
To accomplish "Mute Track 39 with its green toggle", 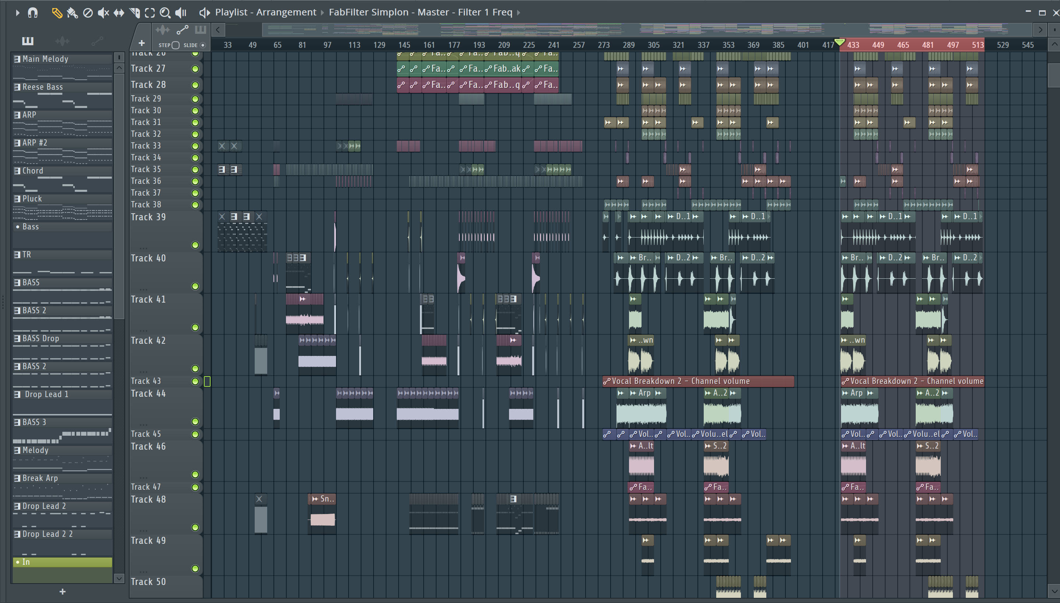I will (x=195, y=245).
